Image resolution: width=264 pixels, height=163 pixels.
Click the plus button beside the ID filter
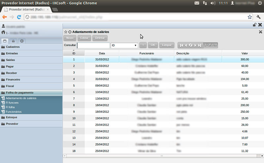tap(143, 45)
